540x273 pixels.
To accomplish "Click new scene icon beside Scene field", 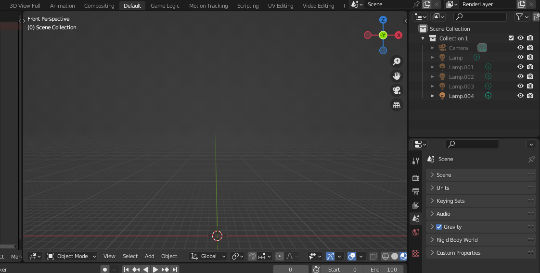I will (427, 4).
